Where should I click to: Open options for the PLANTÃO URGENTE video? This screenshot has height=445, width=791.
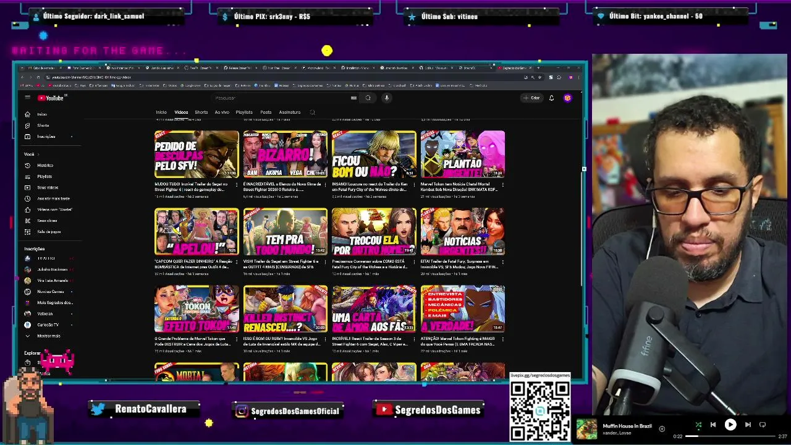(x=504, y=184)
